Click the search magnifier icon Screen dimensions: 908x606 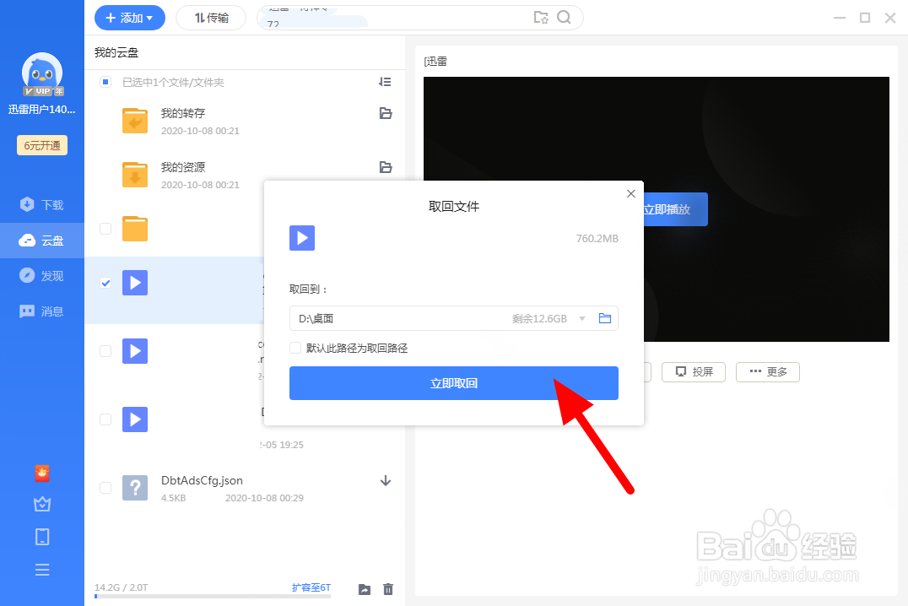pos(564,18)
